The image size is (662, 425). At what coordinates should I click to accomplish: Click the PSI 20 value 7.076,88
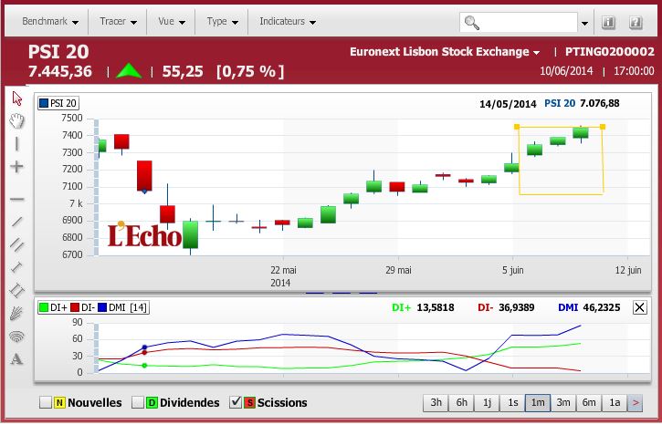[600, 103]
